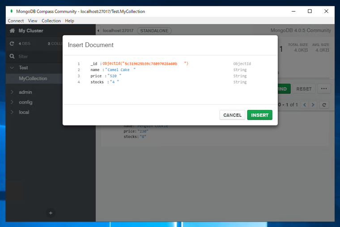The height and width of the screenshot is (227, 340).
Task: Click the partially hidden FIND button
Action: [284, 89]
